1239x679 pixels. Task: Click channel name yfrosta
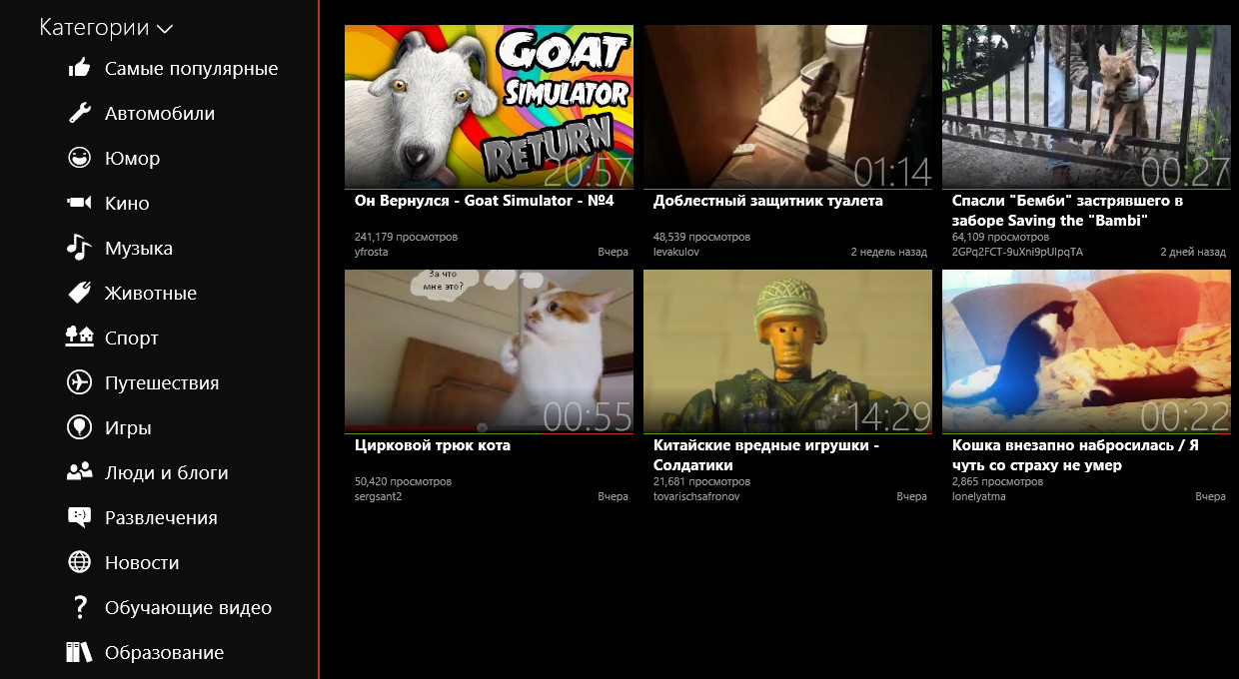(x=372, y=252)
